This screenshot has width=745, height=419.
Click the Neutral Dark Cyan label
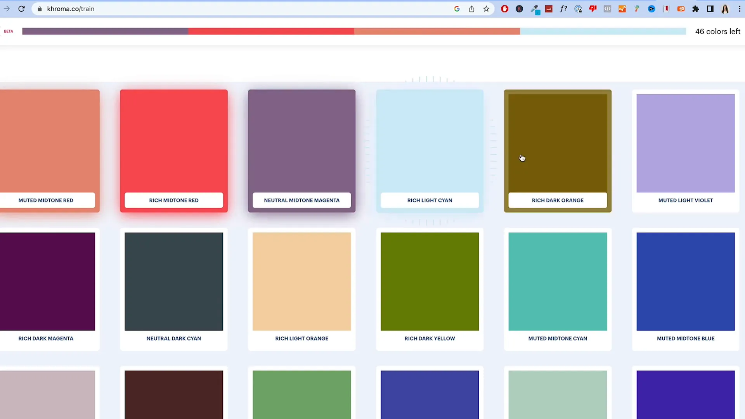click(173, 338)
